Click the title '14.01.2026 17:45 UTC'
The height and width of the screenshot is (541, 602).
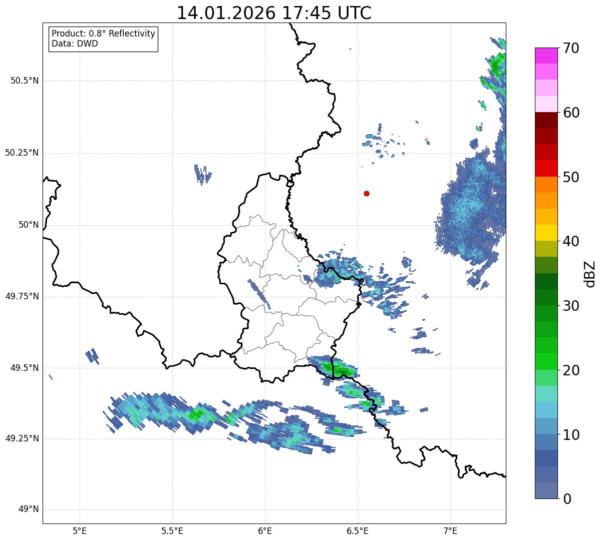click(274, 13)
